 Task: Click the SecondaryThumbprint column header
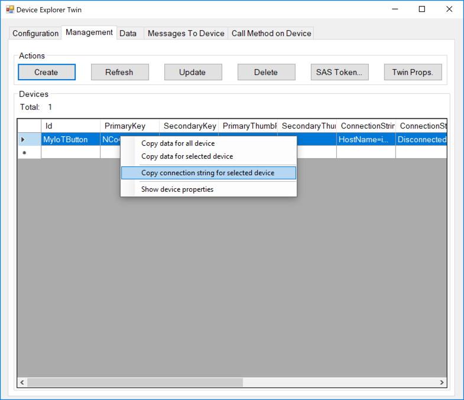307,126
